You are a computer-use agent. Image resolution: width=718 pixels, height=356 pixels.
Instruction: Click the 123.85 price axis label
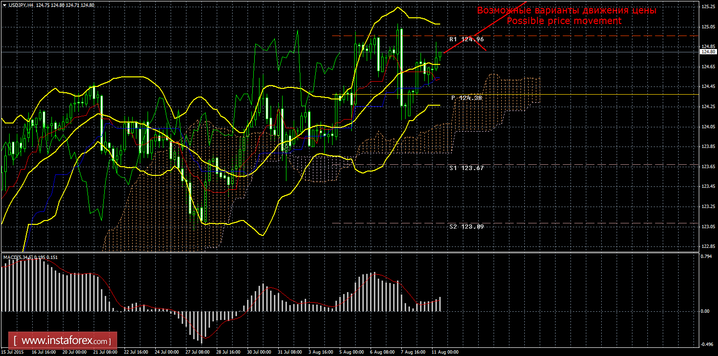(707, 147)
